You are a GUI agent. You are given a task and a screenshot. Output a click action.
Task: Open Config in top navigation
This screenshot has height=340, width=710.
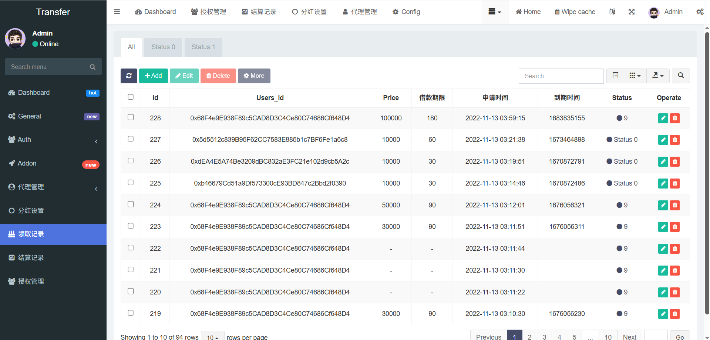pyautogui.click(x=406, y=12)
